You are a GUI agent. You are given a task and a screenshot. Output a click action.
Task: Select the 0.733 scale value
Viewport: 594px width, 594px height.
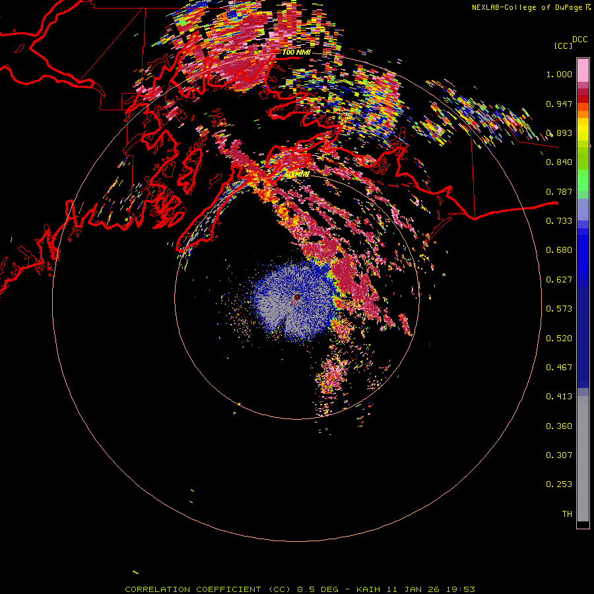[559, 221]
